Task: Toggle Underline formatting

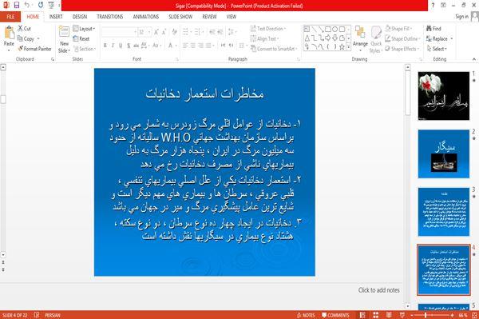Action: click(x=121, y=46)
